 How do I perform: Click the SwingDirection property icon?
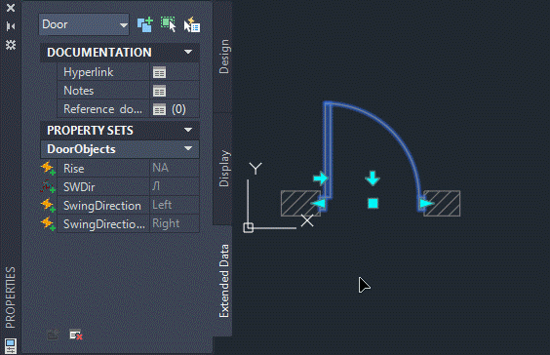[x=48, y=205]
